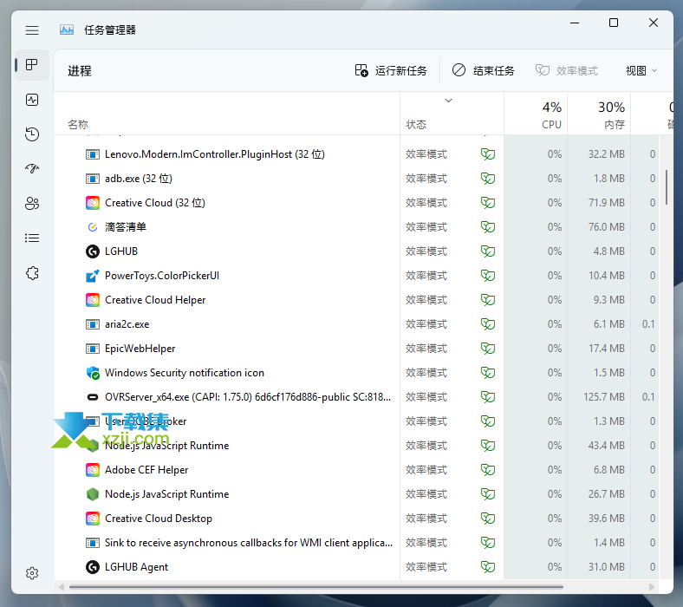Click LGHUB Agent process icon
The image size is (683, 607).
click(x=93, y=567)
